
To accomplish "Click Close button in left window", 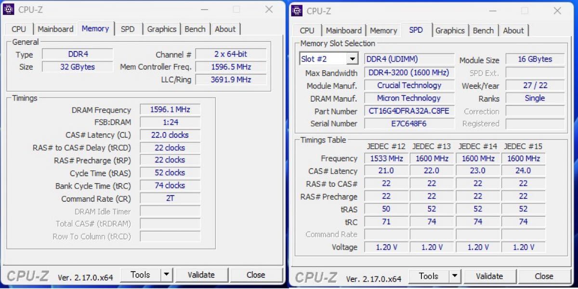I will click(x=256, y=275).
